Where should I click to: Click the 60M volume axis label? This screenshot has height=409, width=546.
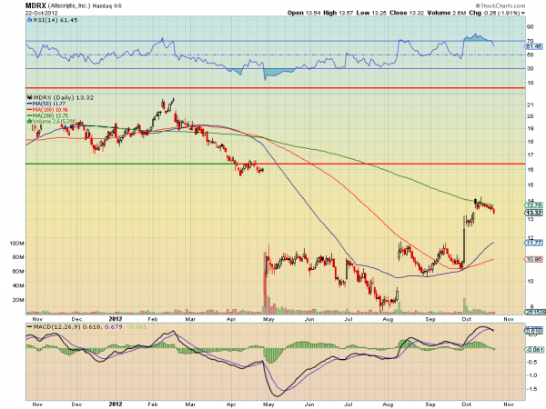[18, 271]
